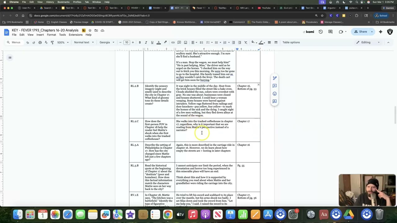Open the highlight color picker
Image resolution: width=397 pixels, height=223 pixels.
pos(165,42)
